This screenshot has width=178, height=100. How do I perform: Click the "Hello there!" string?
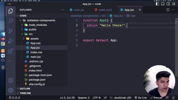[x=112, y=25]
